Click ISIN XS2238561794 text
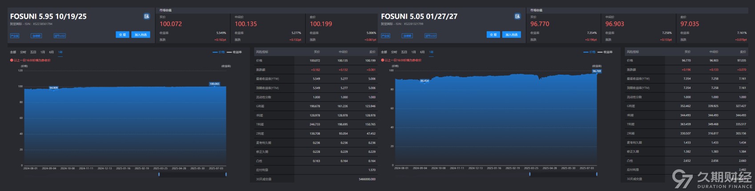 (x=42, y=24)
